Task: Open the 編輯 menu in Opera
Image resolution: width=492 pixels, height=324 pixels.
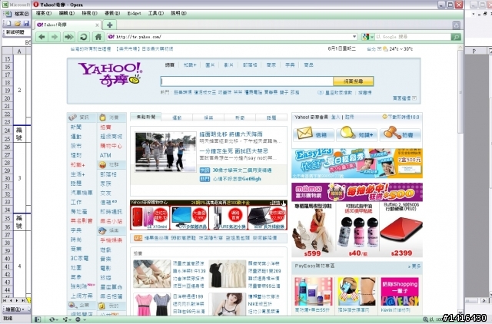Action: [x=67, y=13]
